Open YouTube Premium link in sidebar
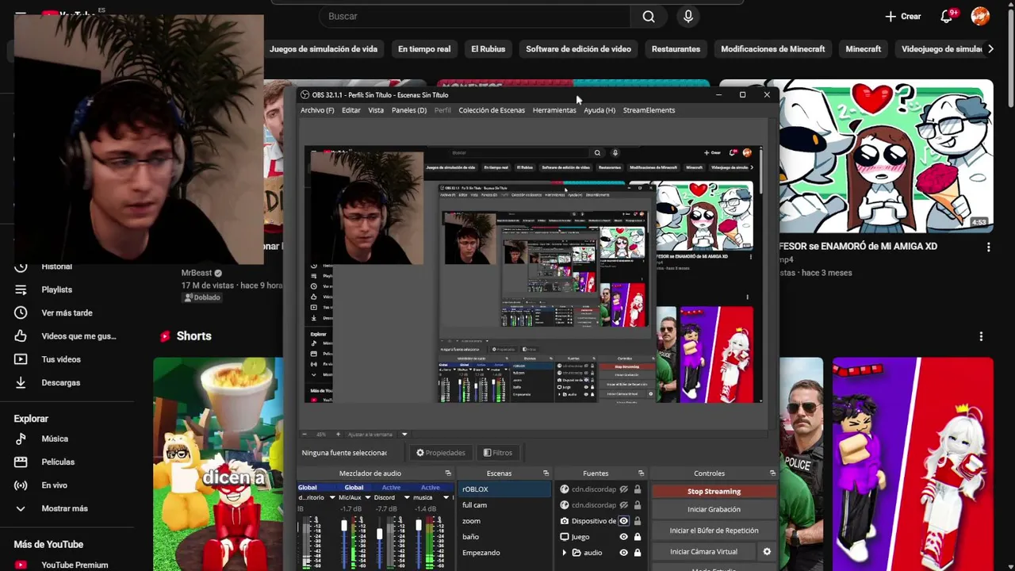This screenshot has height=571, width=1015. 75,565
